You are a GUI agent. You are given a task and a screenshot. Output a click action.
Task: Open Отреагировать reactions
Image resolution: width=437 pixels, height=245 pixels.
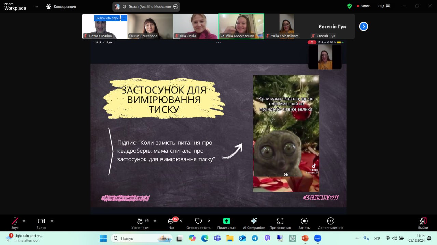tap(198, 223)
